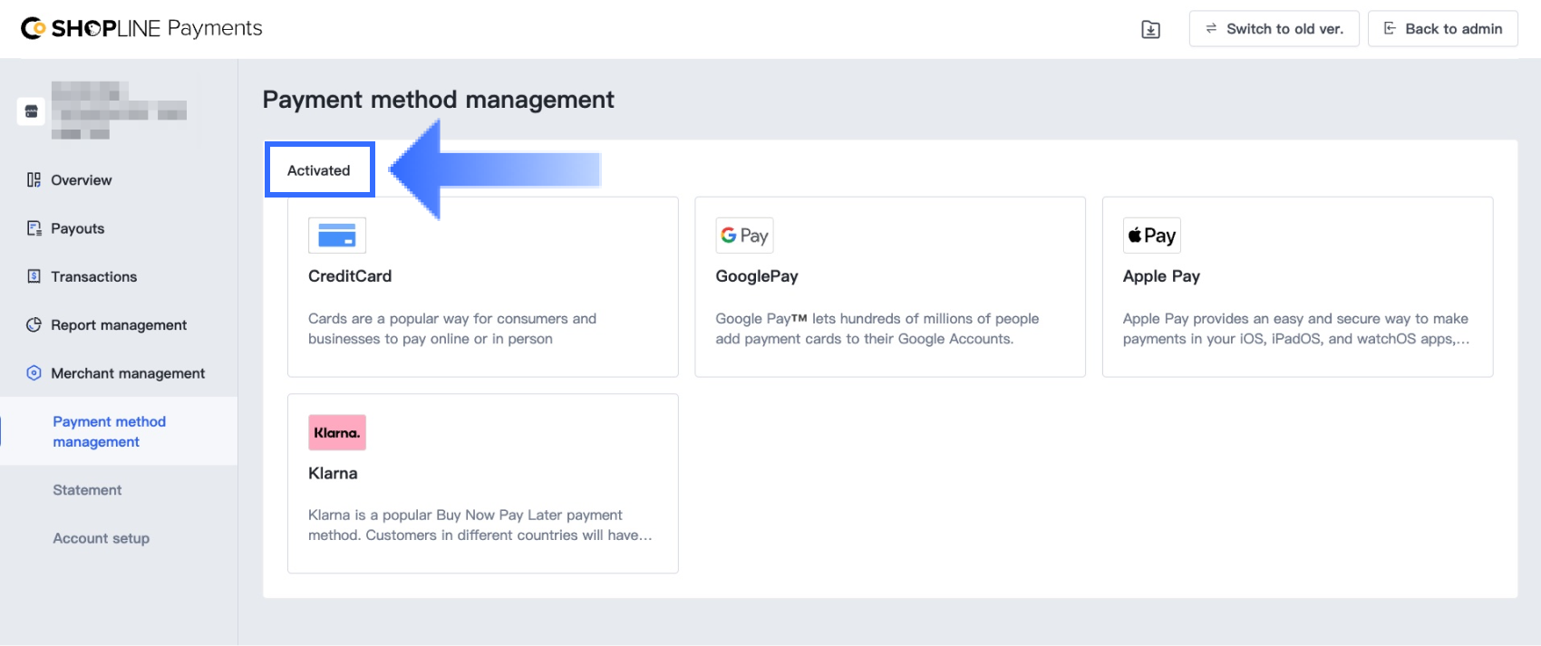
Task: Open the CreditCard payment method card
Action: pos(483,286)
